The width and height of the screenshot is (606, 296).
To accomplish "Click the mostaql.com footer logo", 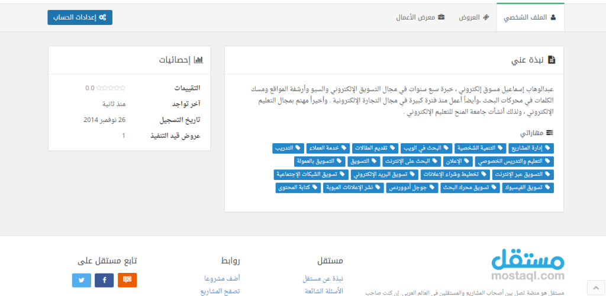I will coord(528,265).
